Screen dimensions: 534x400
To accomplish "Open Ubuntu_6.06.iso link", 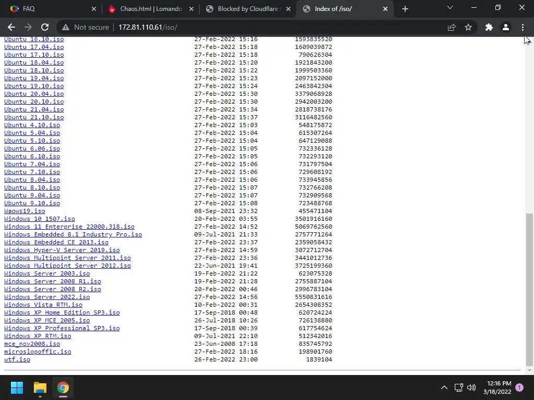I will 32,148.
